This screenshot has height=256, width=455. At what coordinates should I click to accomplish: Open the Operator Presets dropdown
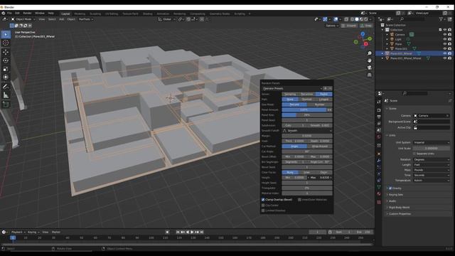[292, 88]
